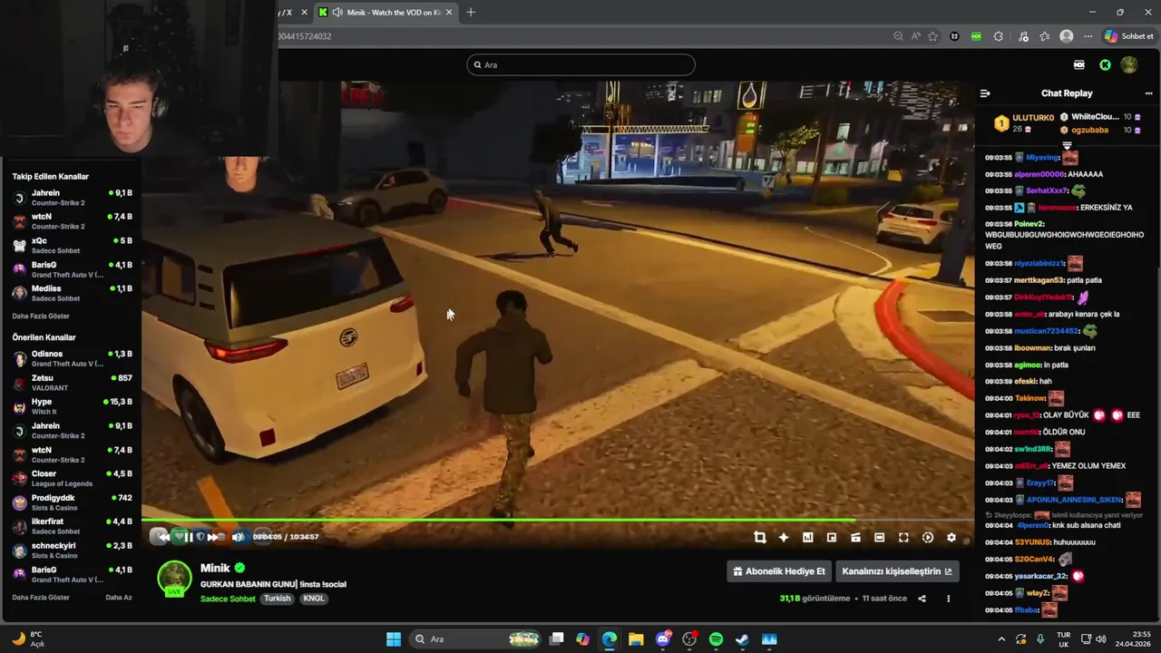1161x653 pixels.
Task: Open recommended channel Closer
Action: point(73,478)
